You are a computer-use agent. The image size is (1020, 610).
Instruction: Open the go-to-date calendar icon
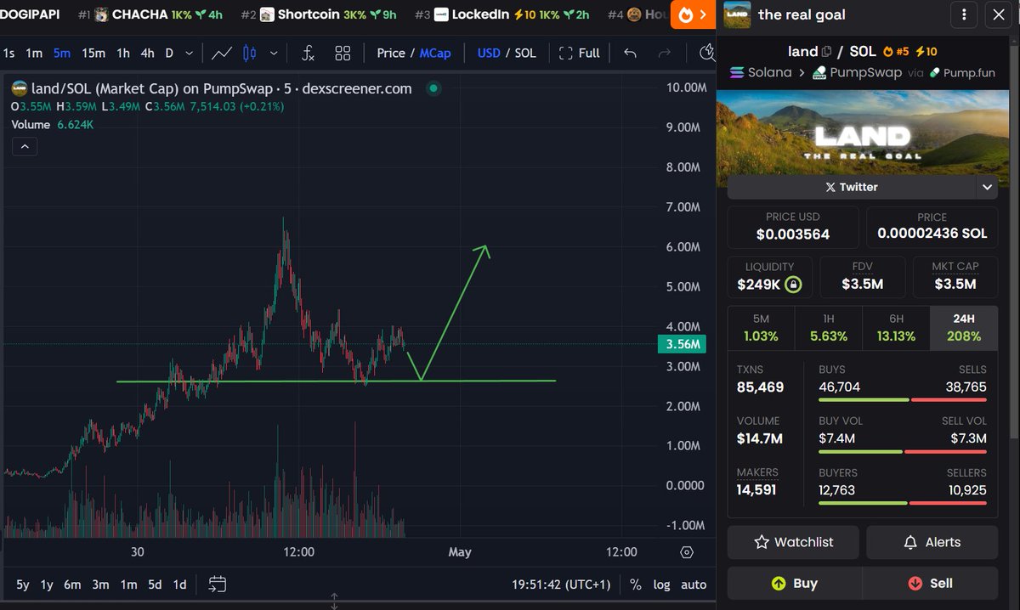pyautogui.click(x=218, y=585)
